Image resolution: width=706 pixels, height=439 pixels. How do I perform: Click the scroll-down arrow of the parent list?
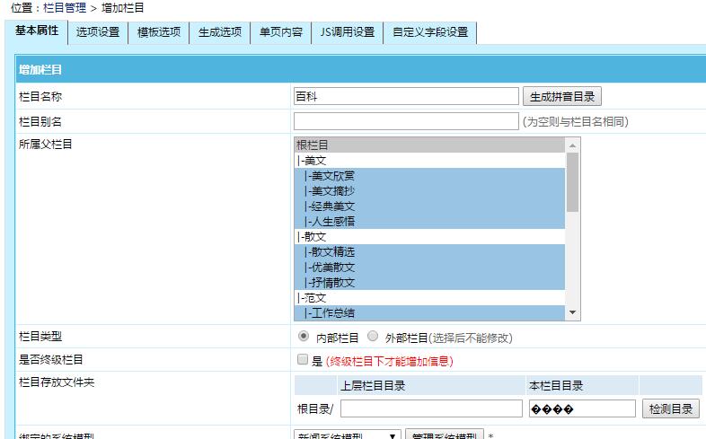pos(573,312)
